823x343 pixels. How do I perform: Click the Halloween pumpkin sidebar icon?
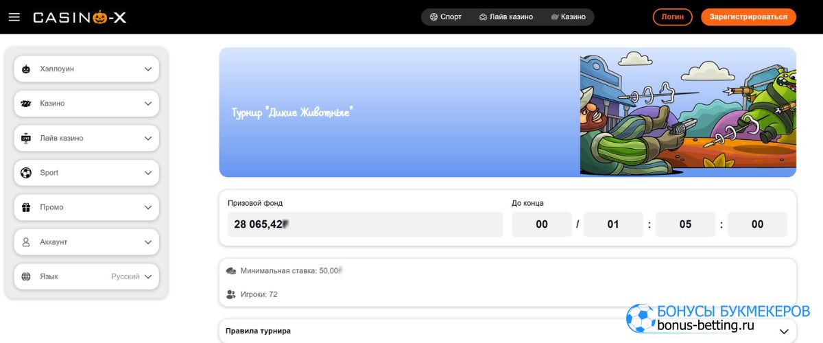coord(26,69)
